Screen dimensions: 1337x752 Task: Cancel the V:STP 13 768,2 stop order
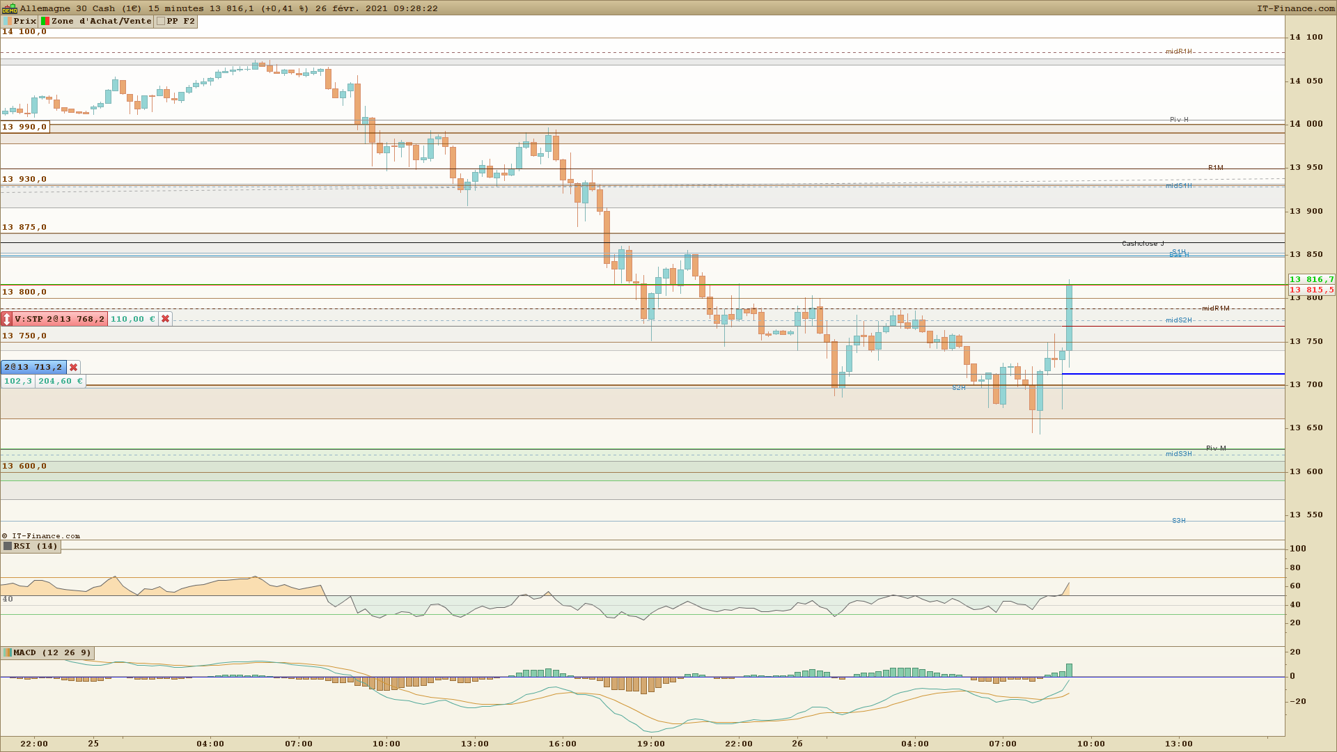pos(165,320)
